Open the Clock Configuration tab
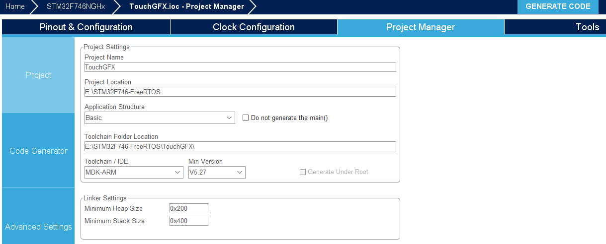This screenshot has width=606, height=244. [254, 27]
